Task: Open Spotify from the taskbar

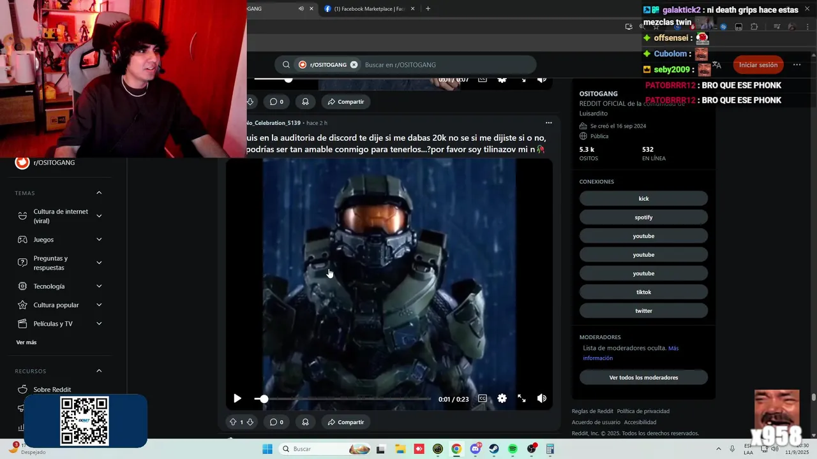Action: (513, 449)
